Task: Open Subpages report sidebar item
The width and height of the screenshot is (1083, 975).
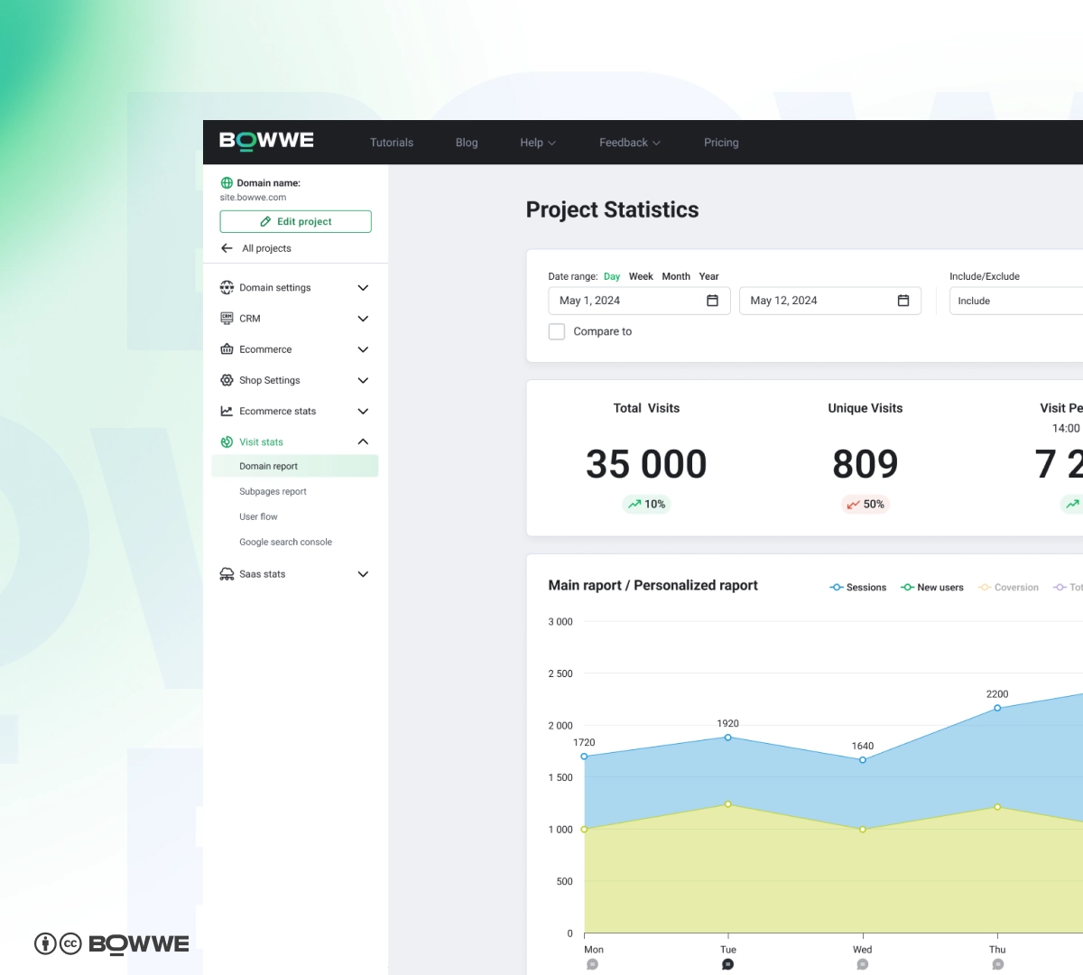Action: [273, 491]
